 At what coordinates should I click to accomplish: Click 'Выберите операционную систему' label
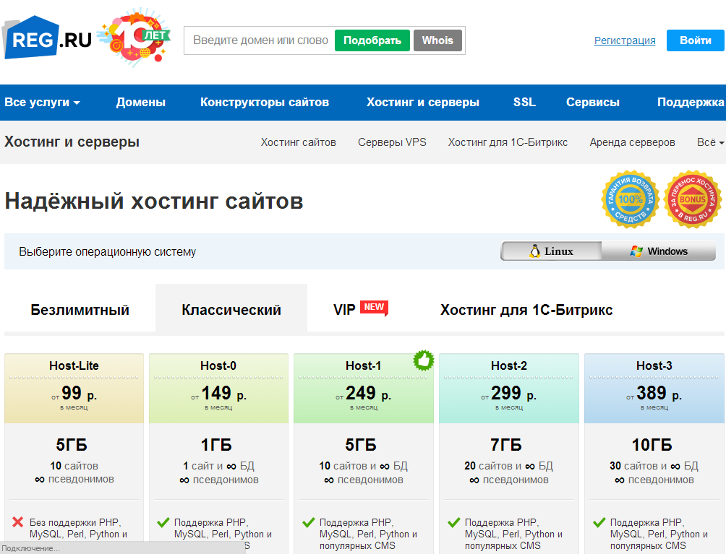tap(108, 252)
